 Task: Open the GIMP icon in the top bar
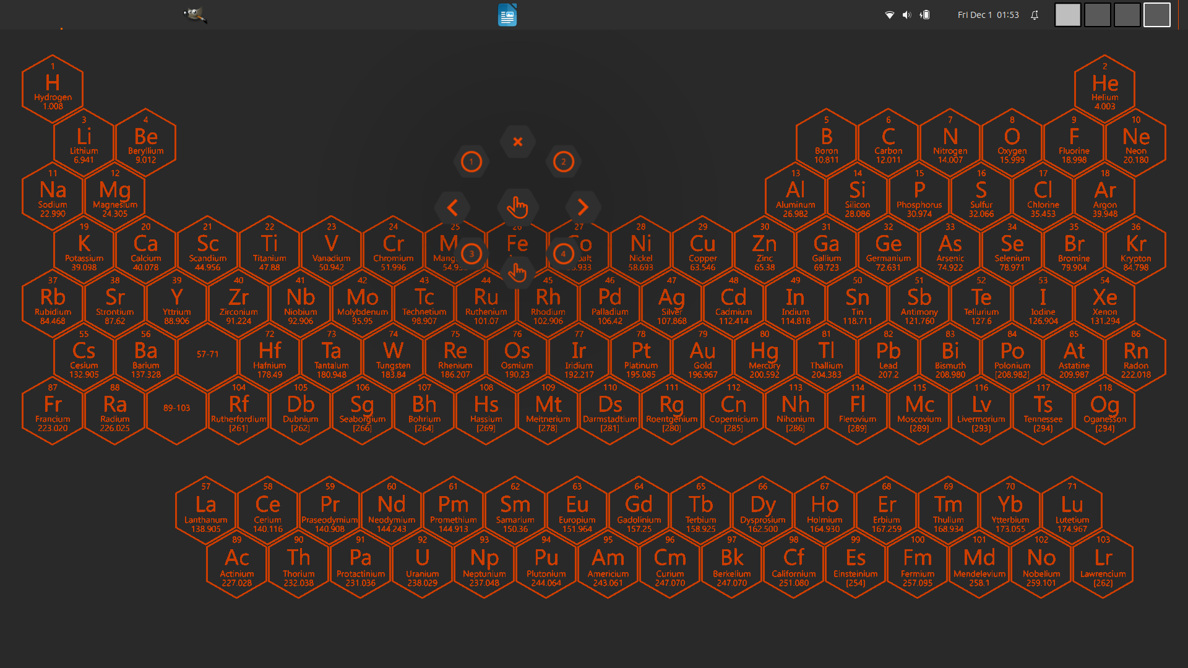[x=195, y=15]
